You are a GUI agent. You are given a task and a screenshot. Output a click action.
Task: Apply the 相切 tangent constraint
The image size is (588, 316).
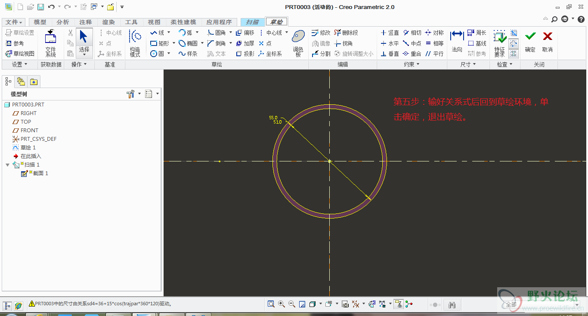coord(412,33)
